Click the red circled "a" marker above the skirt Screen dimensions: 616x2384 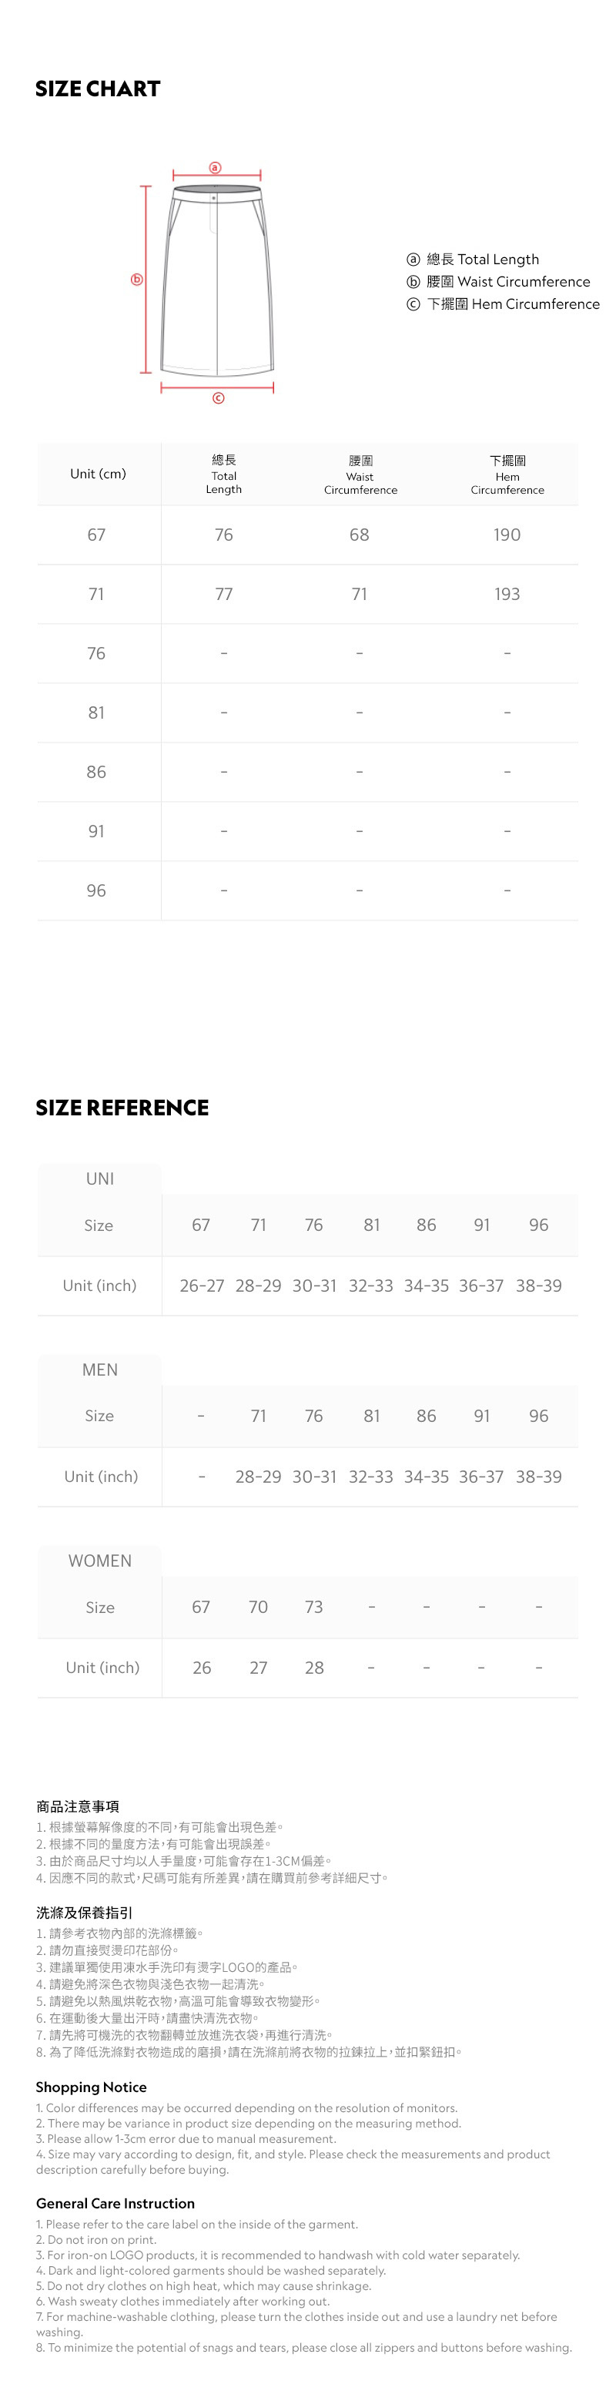pyautogui.click(x=216, y=167)
